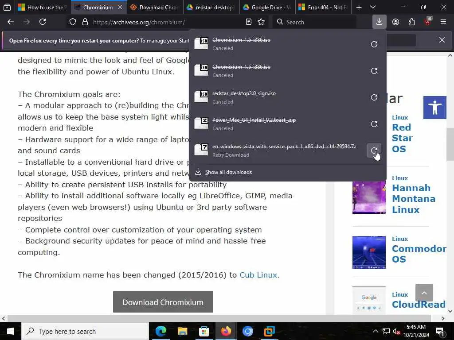The image size is (454, 340).
Task: Retry first Chromixium-1.5-i386.iso download
Action: [374, 44]
